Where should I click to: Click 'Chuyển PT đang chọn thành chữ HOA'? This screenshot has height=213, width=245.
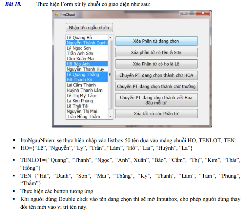point(156,75)
